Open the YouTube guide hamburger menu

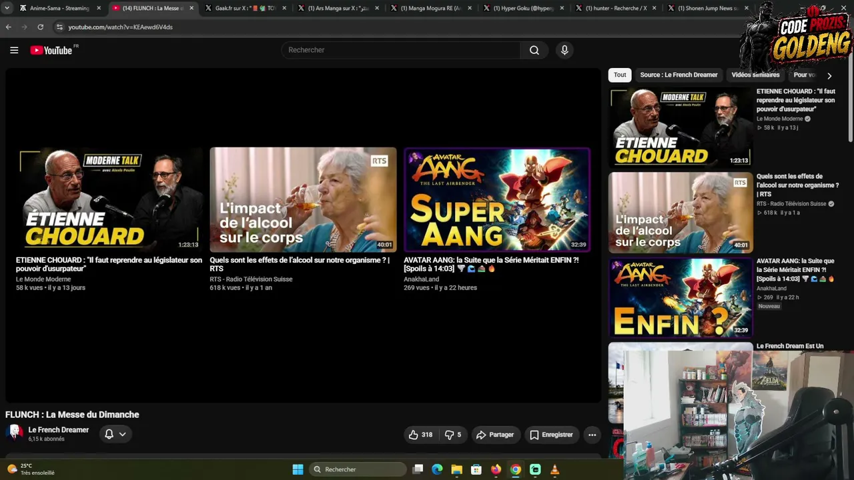tap(14, 50)
